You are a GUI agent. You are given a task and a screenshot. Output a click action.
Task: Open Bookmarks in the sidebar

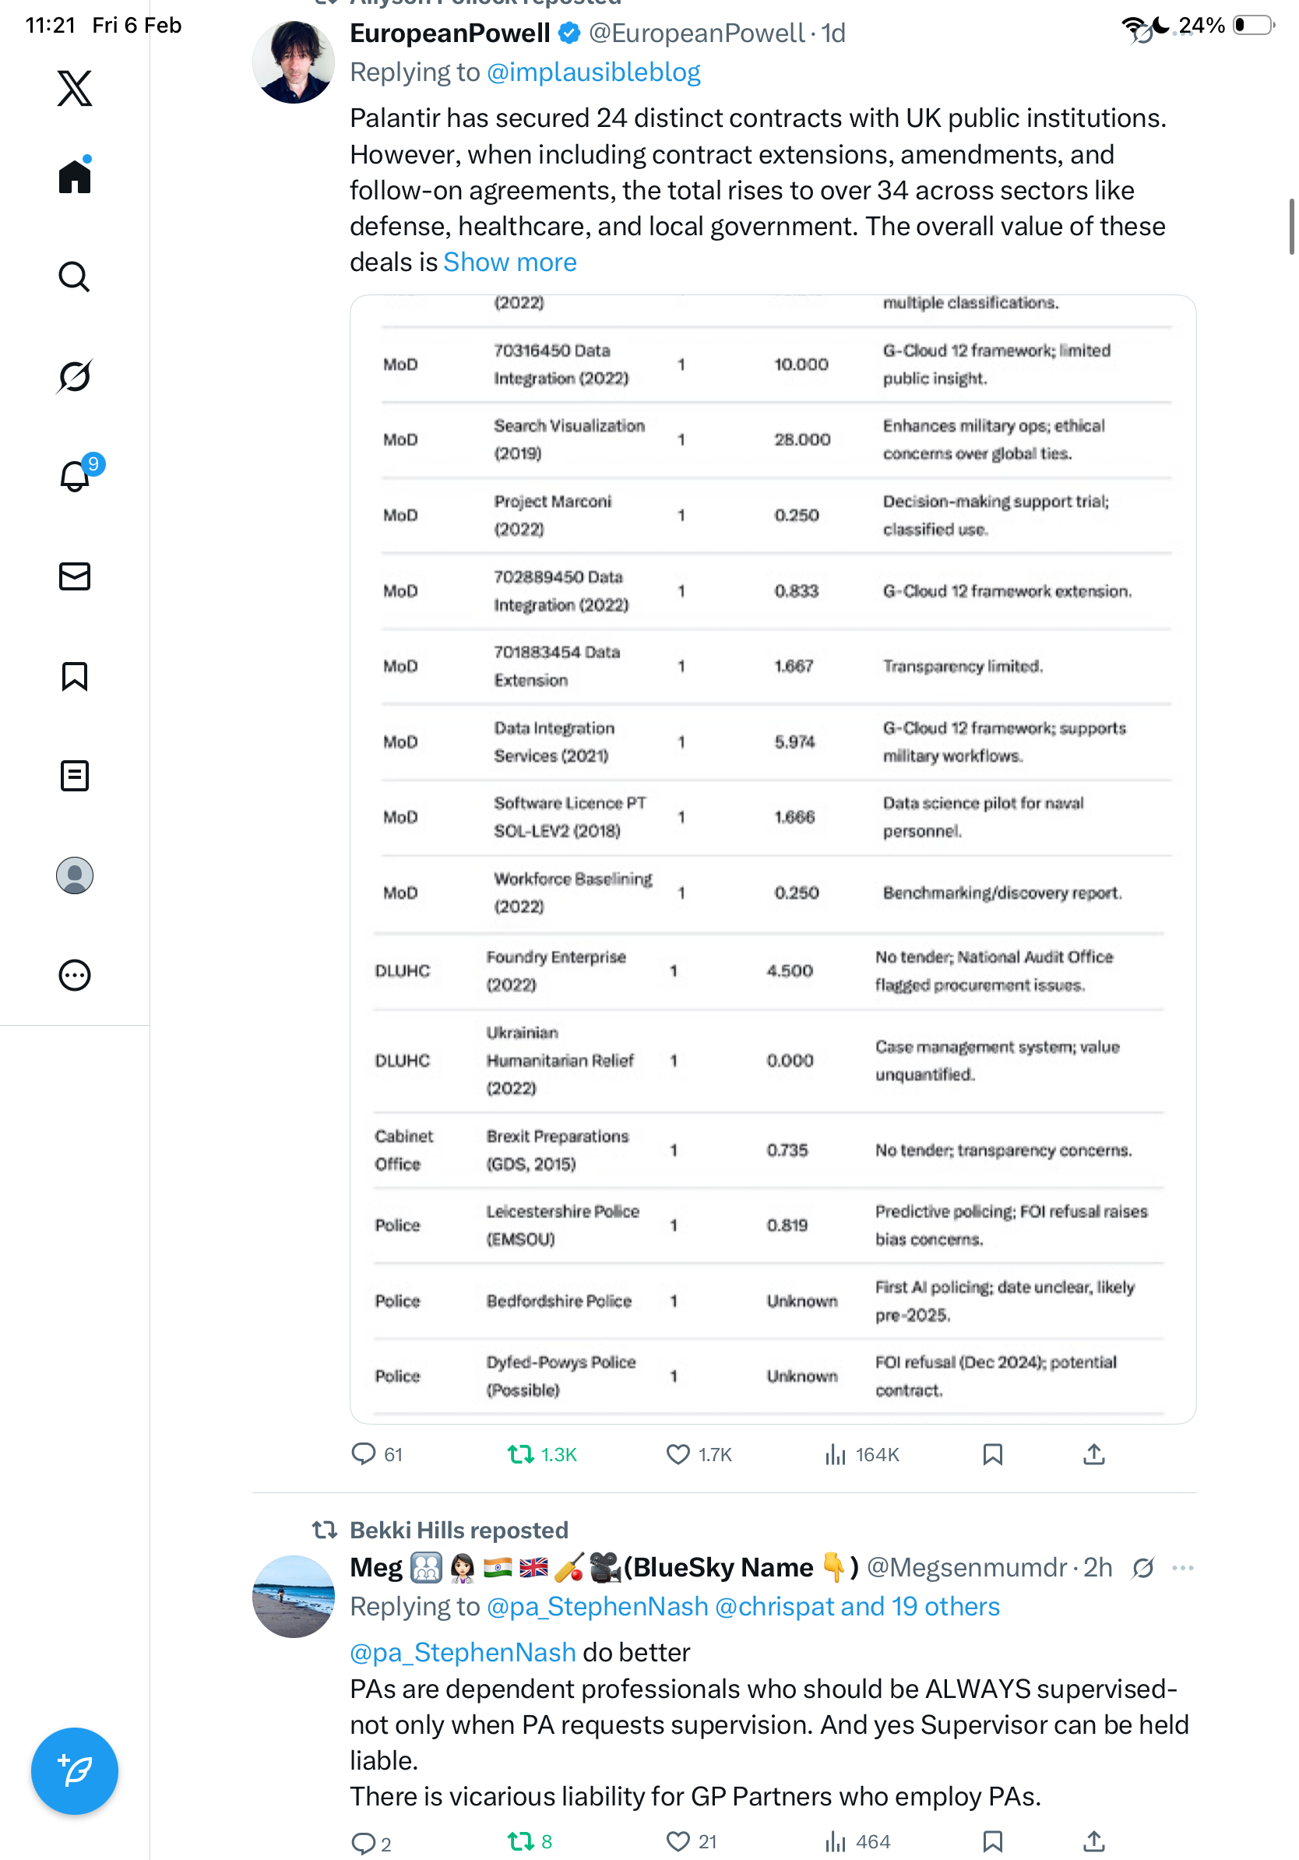coord(75,675)
